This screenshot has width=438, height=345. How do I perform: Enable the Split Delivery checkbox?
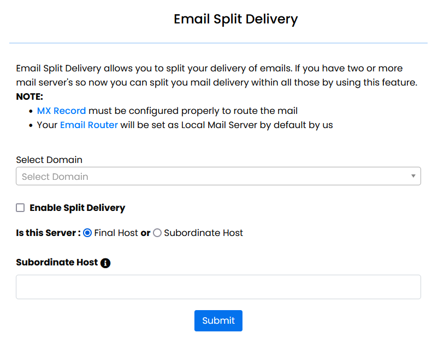21,208
